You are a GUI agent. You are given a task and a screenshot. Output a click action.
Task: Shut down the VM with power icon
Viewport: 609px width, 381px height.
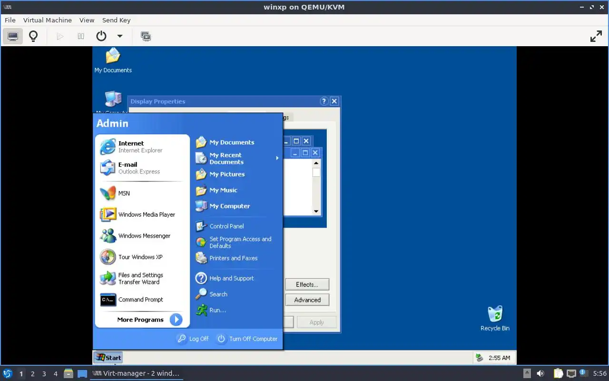click(x=101, y=36)
